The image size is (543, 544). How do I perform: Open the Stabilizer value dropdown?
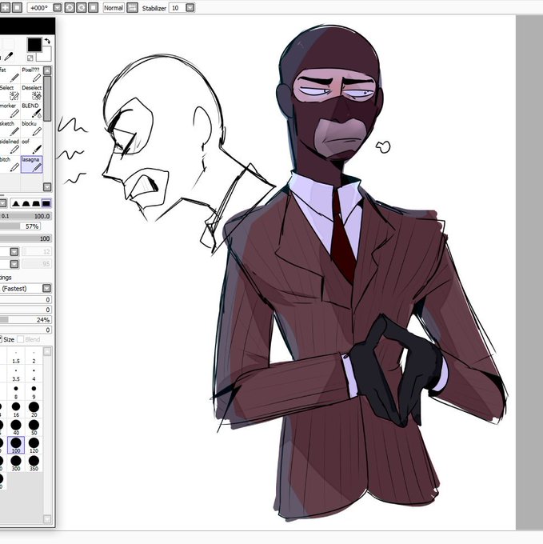point(190,8)
